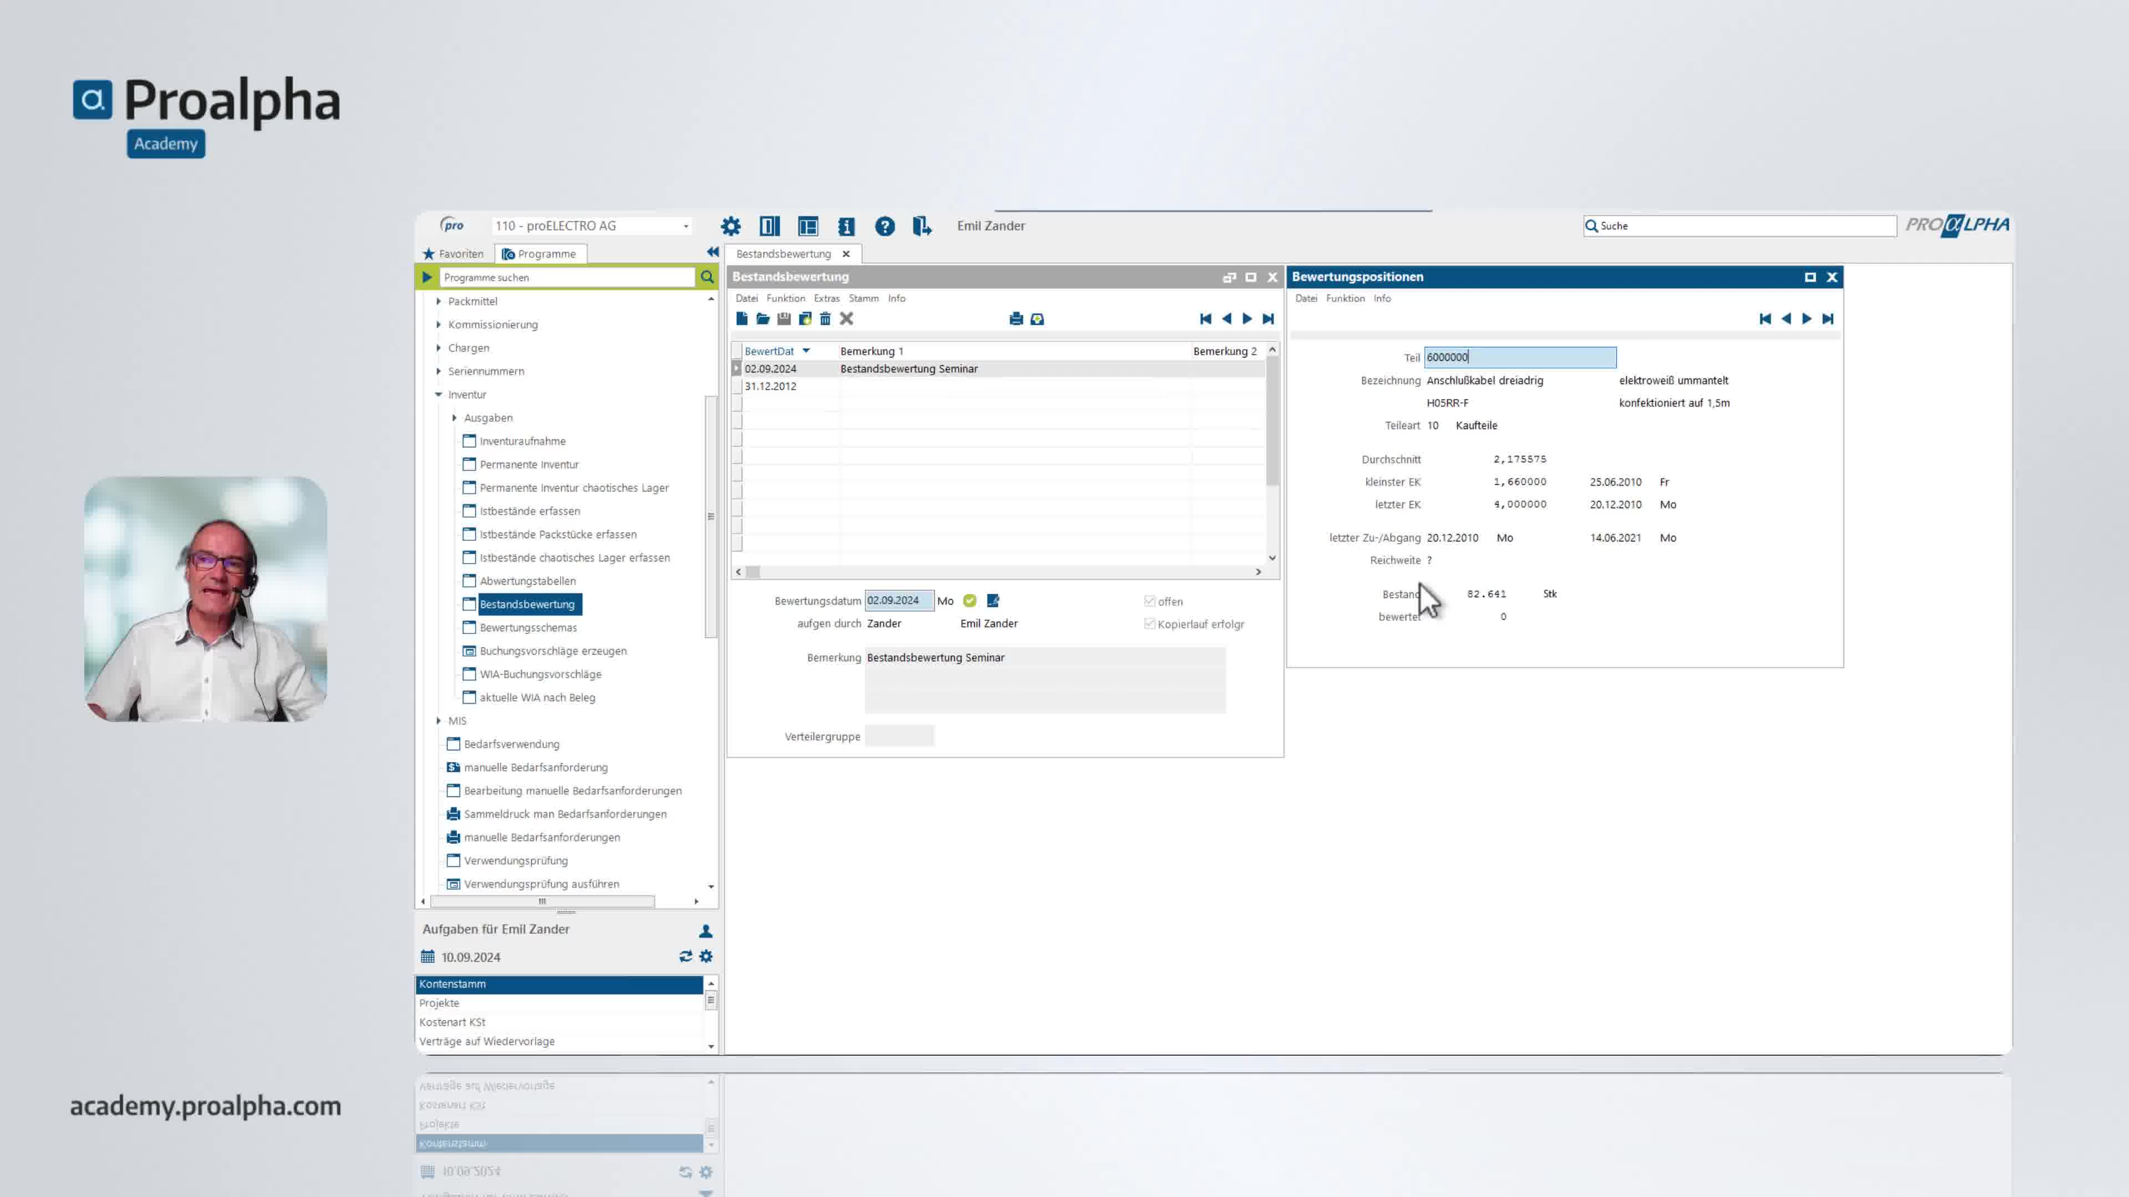Click the refresh tasks icon near date
The width and height of the screenshot is (2129, 1197).
[x=685, y=956]
